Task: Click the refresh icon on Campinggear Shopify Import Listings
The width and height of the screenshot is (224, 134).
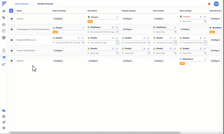Action: click(83, 28)
